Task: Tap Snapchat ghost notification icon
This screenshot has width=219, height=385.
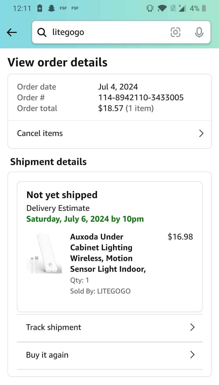Action: (51, 8)
